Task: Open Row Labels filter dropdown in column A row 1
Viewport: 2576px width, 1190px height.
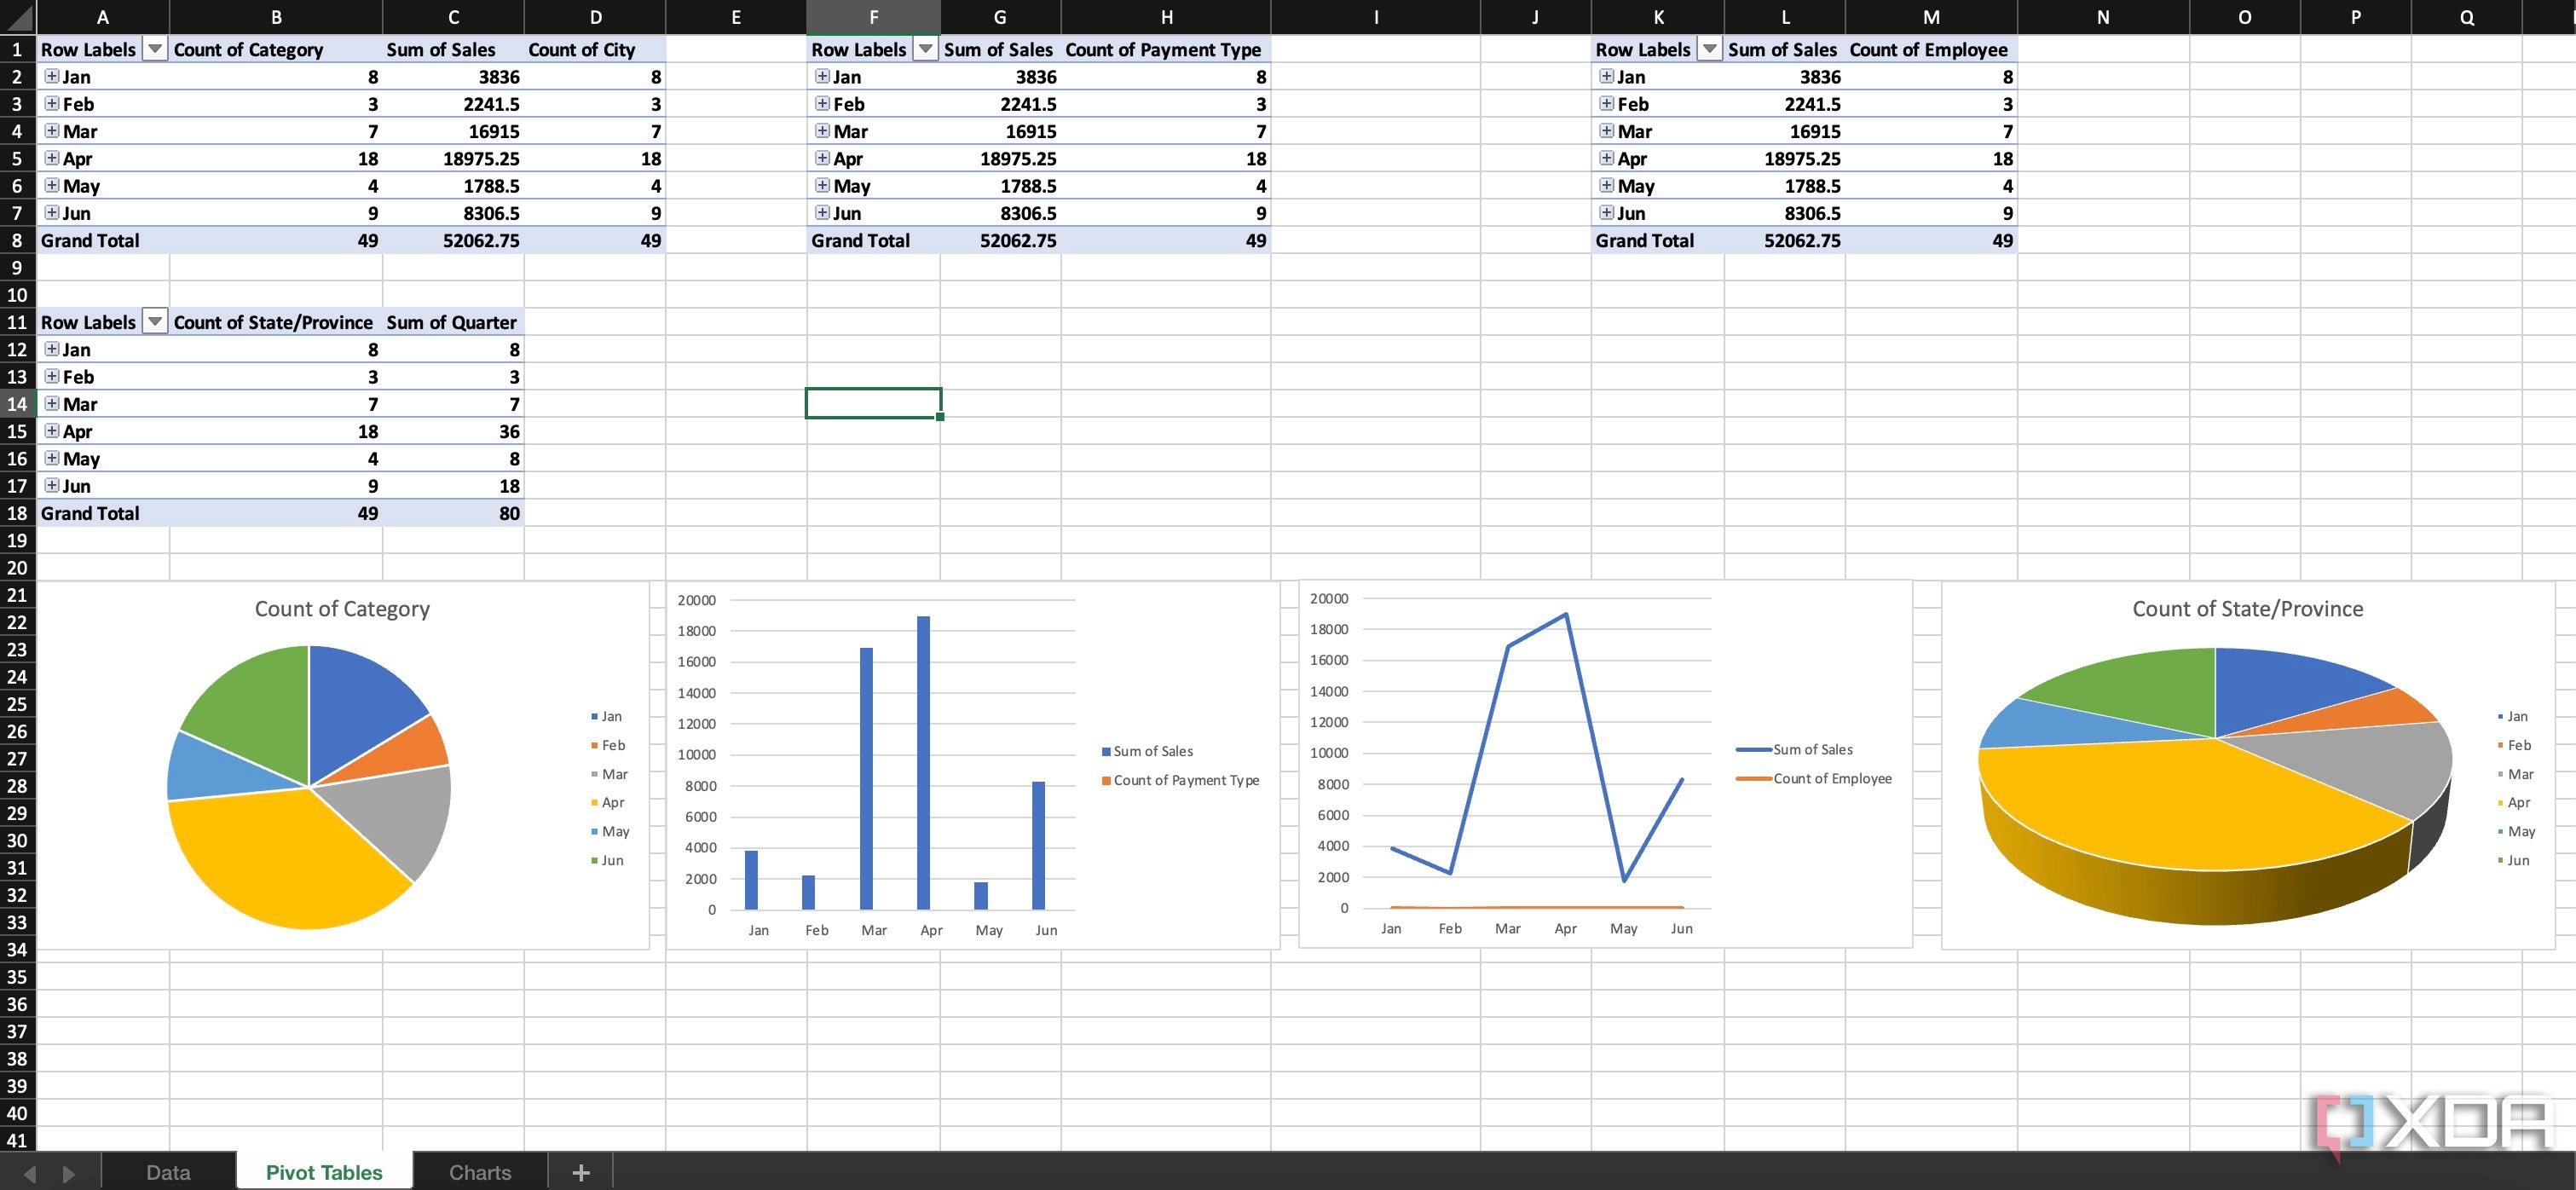Action: (155, 49)
